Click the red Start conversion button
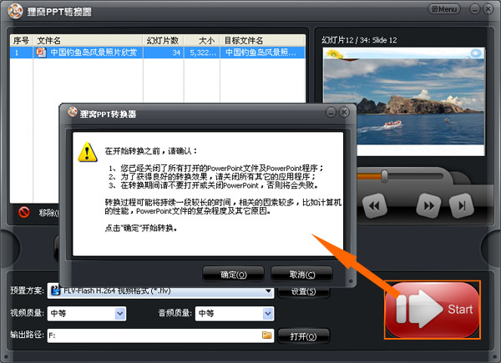 click(433, 310)
